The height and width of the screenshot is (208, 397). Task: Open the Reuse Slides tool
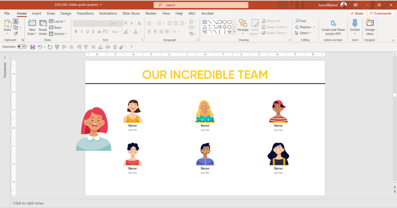(x=43, y=27)
